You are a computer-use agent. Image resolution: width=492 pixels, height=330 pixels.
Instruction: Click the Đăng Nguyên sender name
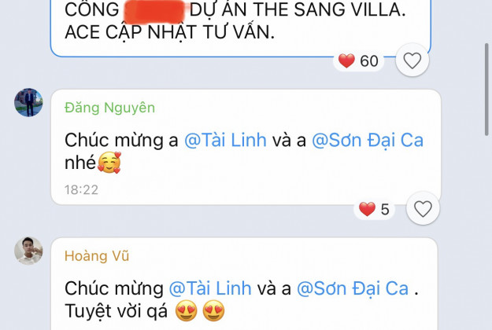coord(110,108)
